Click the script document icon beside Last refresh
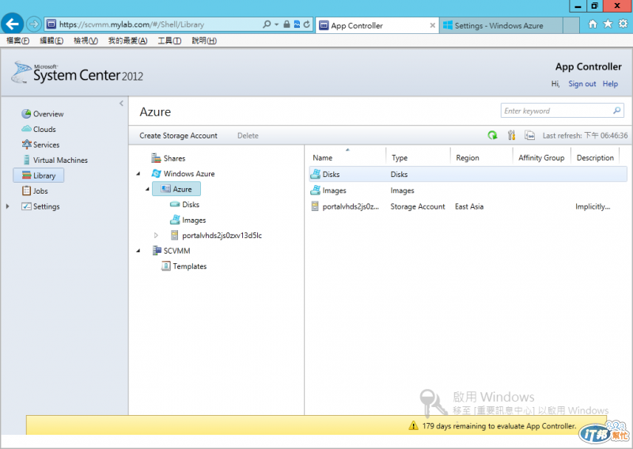Screen dimensions: 633x449 (x=529, y=135)
